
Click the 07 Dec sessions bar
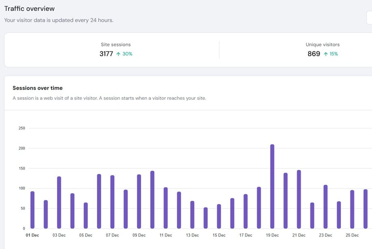(x=112, y=202)
